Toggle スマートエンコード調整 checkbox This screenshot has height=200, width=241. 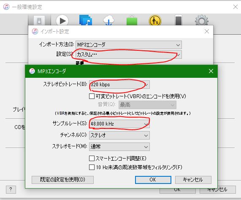point(92,158)
